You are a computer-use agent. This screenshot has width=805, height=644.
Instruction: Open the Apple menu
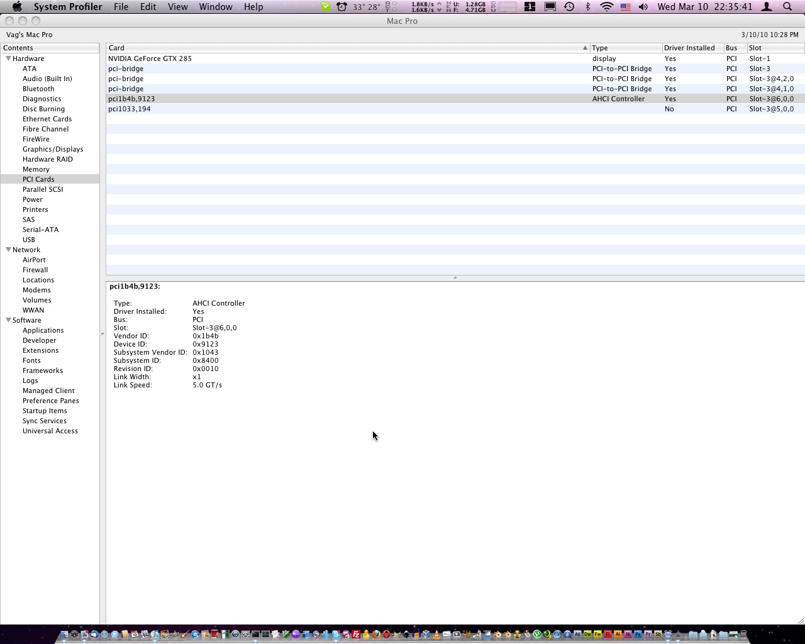17,7
